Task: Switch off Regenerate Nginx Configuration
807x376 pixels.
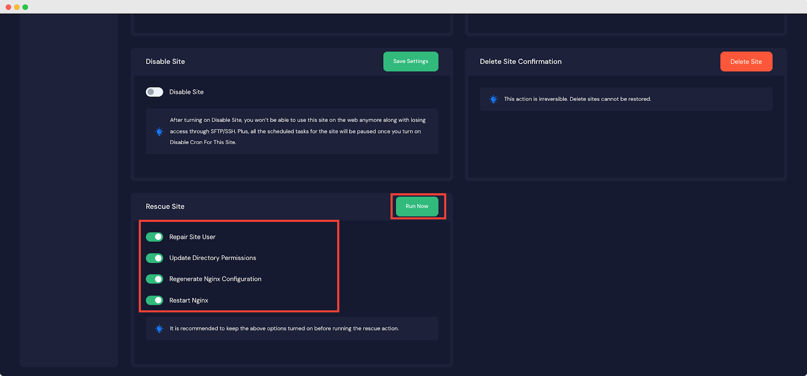Action: pyautogui.click(x=154, y=279)
